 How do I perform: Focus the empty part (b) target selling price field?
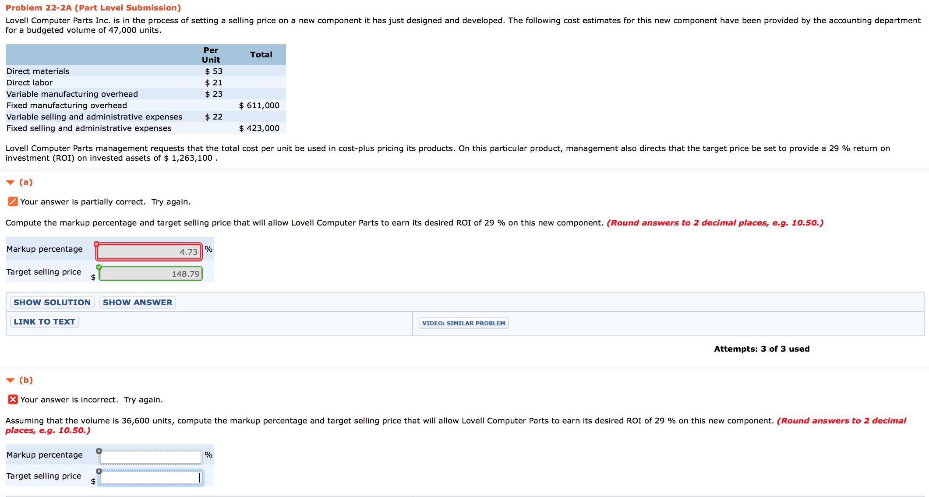click(x=150, y=478)
